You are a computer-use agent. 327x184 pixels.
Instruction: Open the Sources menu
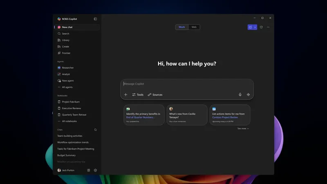pyautogui.click(x=155, y=95)
